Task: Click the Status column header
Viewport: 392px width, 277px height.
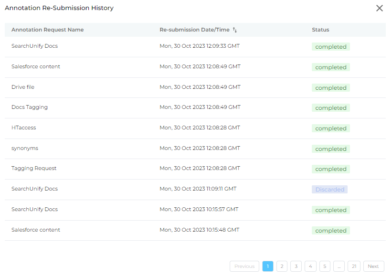Action: click(x=320, y=30)
